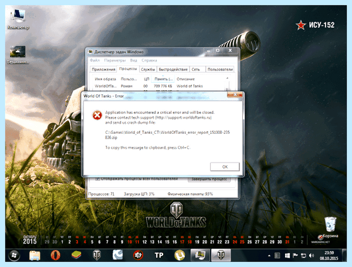
Task: Open the blue-white app icon left of red gear
Action: click(x=118, y=255)
